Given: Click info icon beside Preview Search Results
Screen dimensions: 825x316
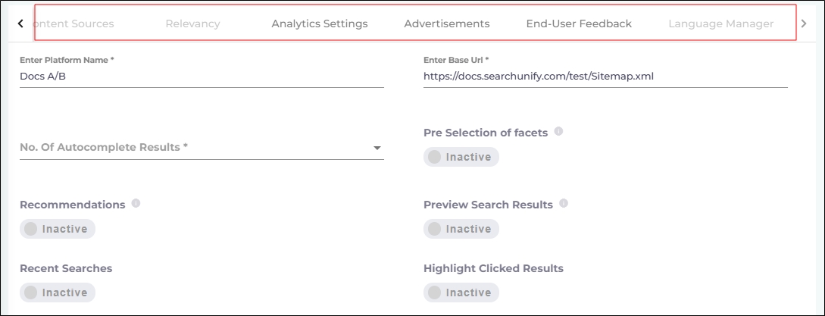Looking at the screenshot, I should (564, 204).
